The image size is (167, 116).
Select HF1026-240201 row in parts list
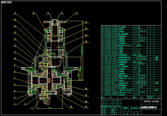112,94
